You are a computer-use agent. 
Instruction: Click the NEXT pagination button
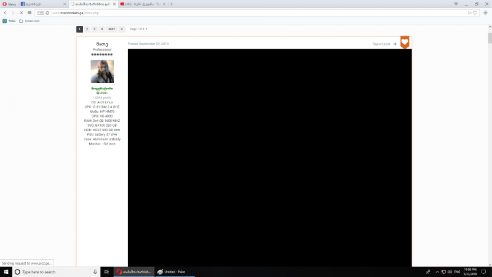tap(111, 29)
